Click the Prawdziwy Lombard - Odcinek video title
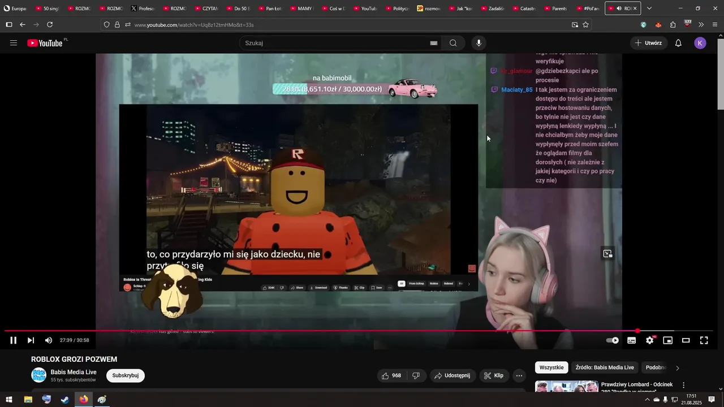Screen dimensions: 724x407 (x=637, y=388)
